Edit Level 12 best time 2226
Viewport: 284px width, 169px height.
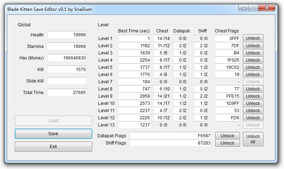pyautogui.click(x=134, y=118)
